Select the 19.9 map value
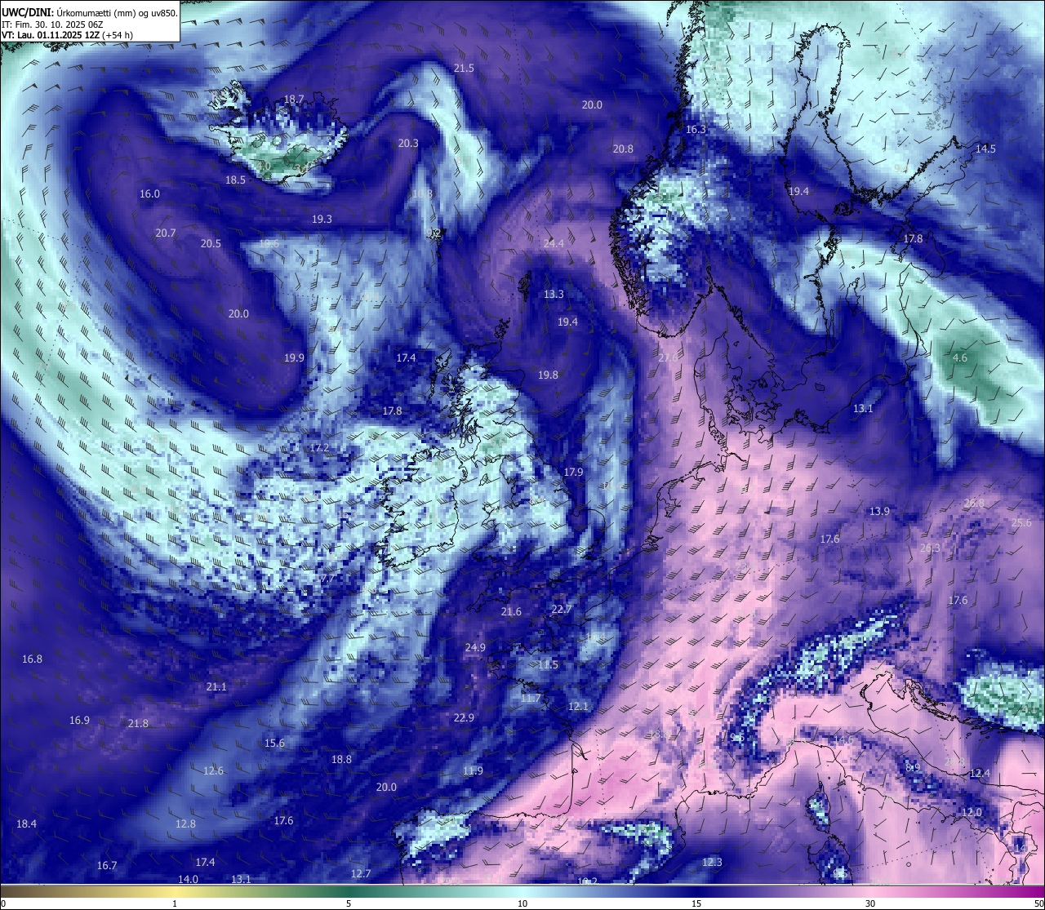Image resolution: width=1045 pixels, height=910 pixels. click(294, 358)
